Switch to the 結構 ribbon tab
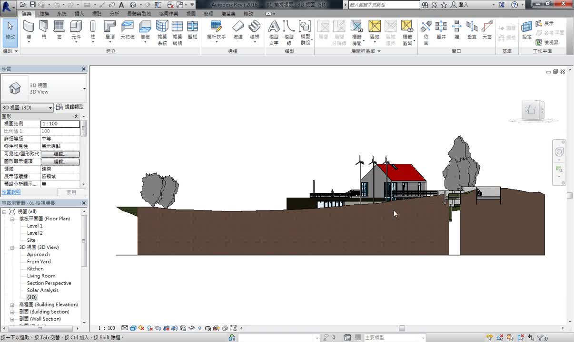Screen dimensions: 574x342 tap(44, 14)
